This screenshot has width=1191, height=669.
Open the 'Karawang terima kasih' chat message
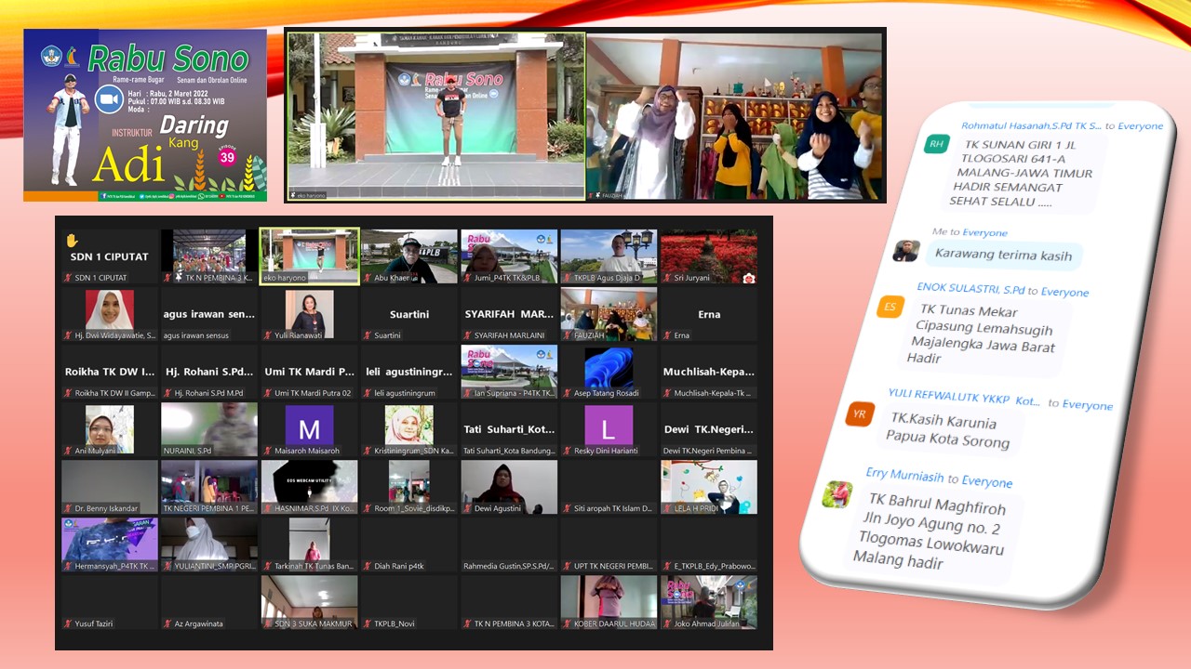pos(1002,256)
